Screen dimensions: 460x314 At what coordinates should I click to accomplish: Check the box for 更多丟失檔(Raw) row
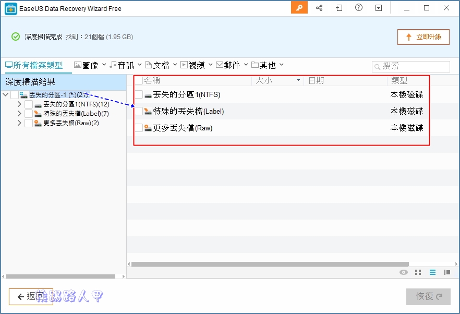pyautogui.click(x=139, y=128)
